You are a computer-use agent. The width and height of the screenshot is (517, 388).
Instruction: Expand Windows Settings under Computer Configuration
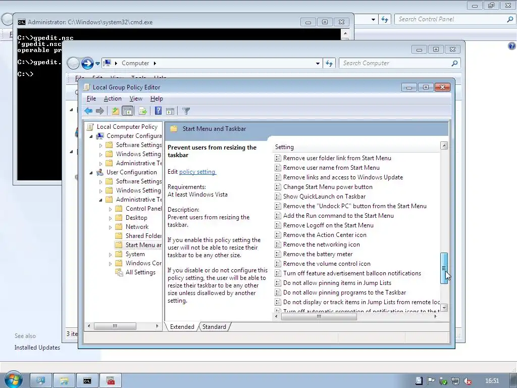[101, 155]
